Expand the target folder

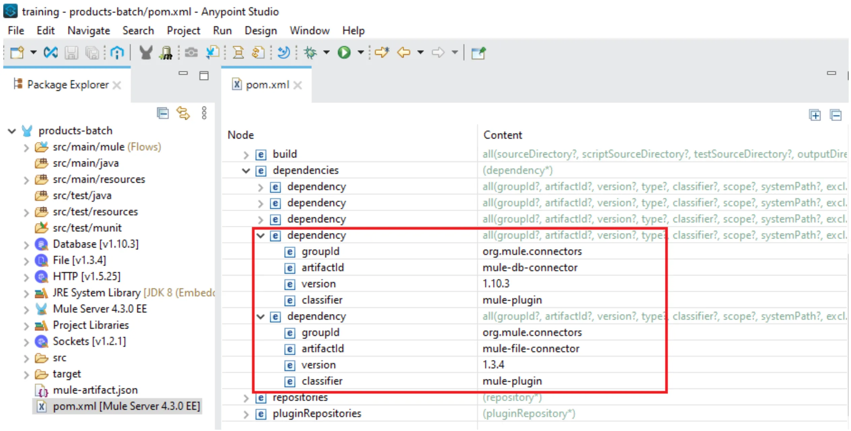[26, 375]
